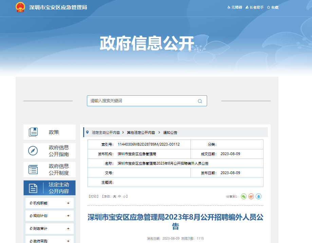The image size is (312, 243).
Task: Click the 打印 print link
Action: [x=94, y=197]
